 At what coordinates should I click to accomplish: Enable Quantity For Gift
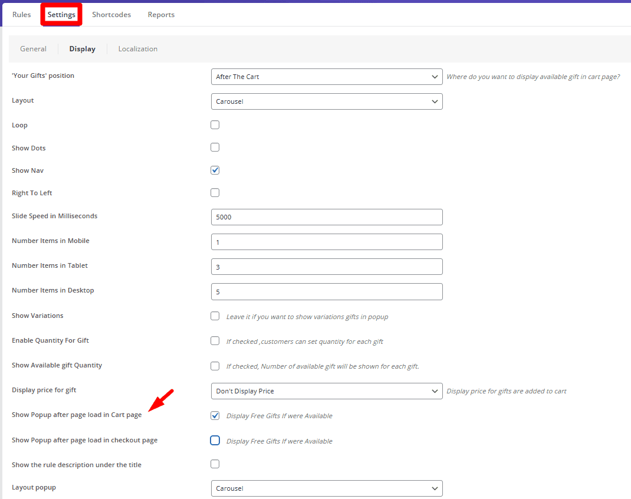[x=215, y=340]
